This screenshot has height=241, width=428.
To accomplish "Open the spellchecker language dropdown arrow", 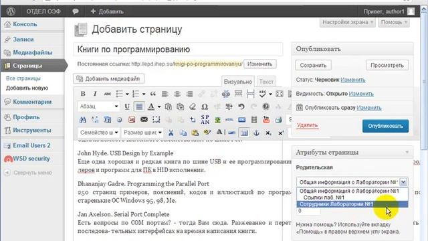I will click(270, 94).
